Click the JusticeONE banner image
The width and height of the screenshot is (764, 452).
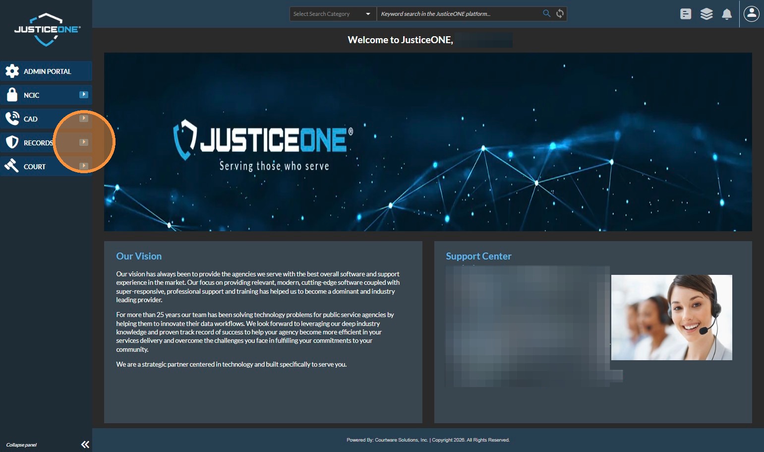428,142
